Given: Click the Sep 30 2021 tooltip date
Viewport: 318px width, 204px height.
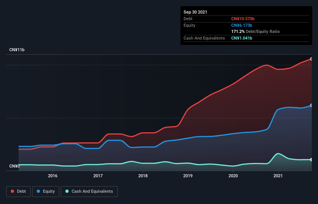Looking at the screenshot, I should [x=195, y=12].
